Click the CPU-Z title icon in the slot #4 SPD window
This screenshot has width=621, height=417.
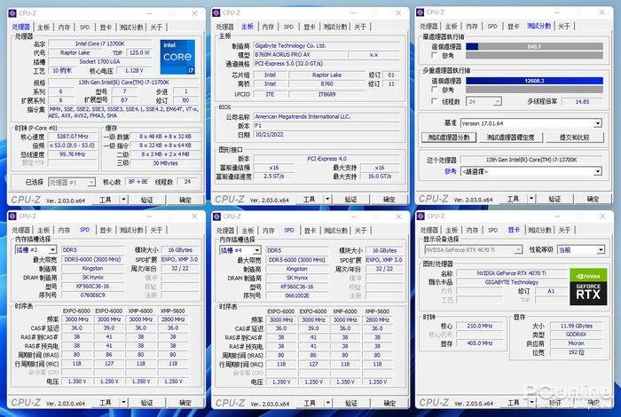pyautogui.click(x=216, y=216)
